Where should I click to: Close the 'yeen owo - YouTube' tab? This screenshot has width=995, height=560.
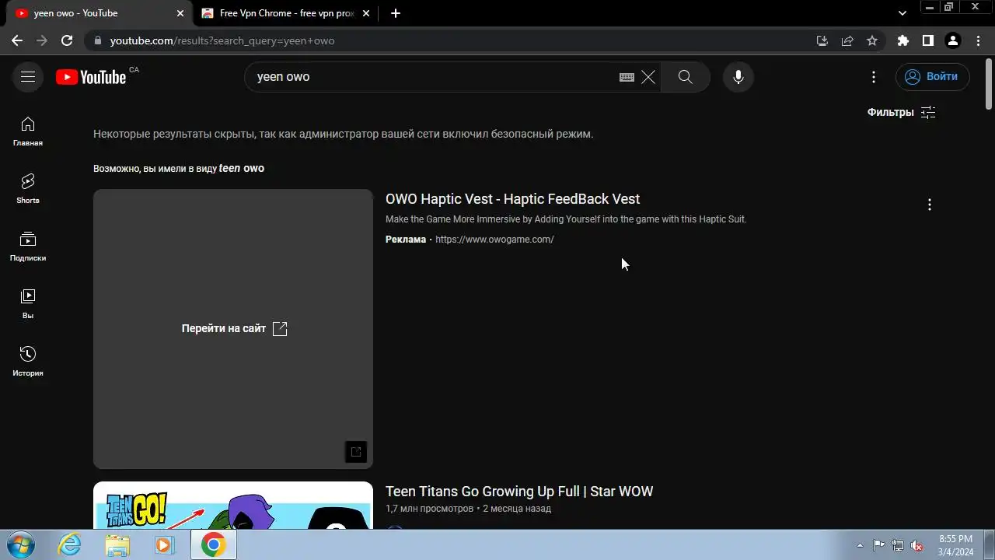pyautogui.click(x=180, y=13)
